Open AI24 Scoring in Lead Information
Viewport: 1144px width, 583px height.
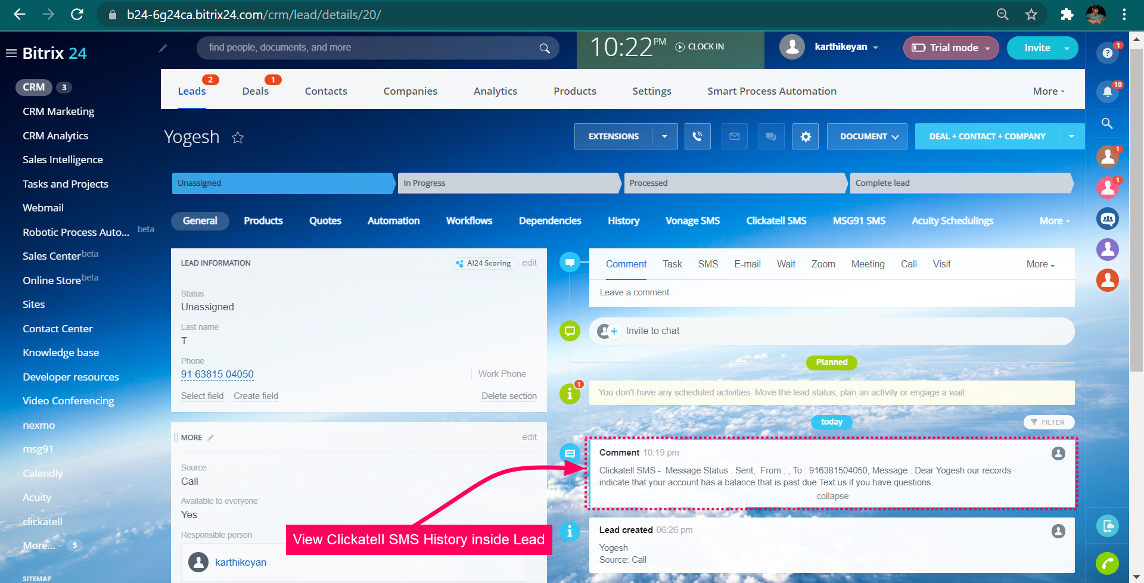[x=484, y=263]
